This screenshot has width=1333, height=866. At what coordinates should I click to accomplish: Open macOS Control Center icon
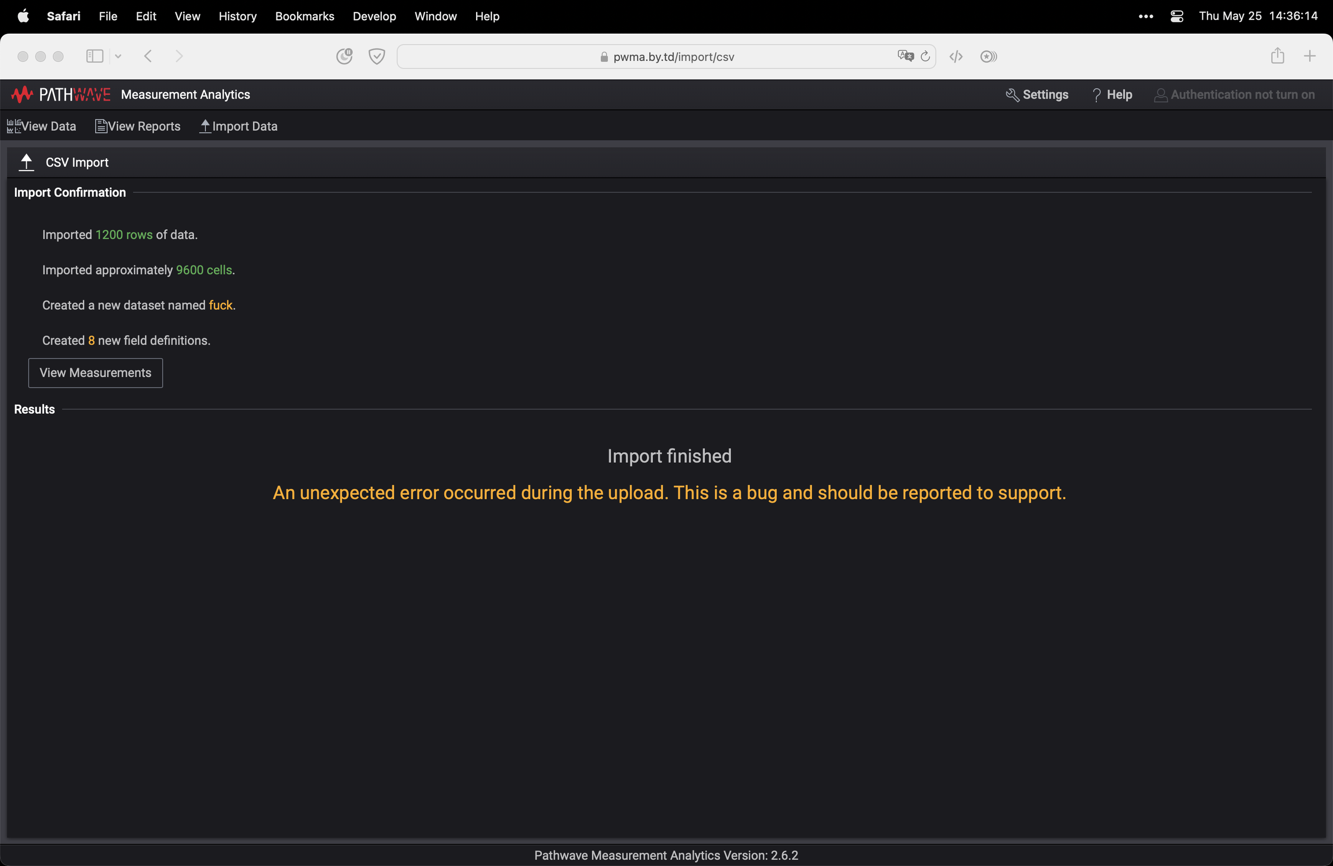[1176, 16]
